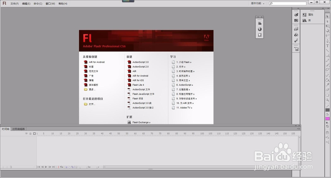Select the Text tool

pos(327,46)
